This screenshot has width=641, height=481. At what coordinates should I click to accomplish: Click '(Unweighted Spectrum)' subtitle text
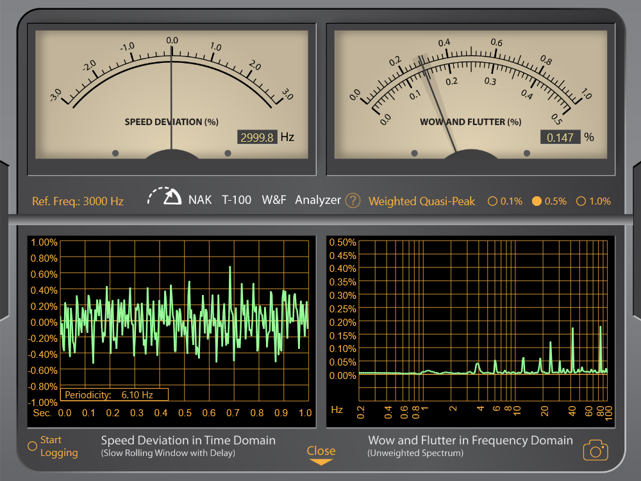[x=415, y=453]
